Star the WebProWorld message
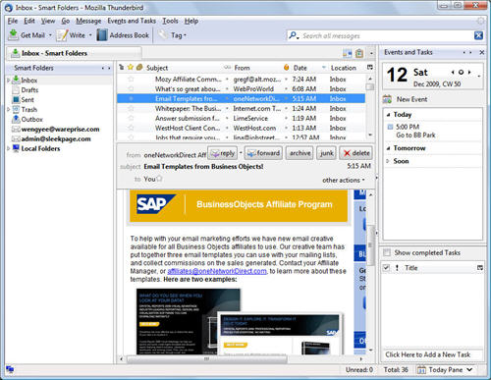Viewport: 491px width, 380px height. [131, 88]
